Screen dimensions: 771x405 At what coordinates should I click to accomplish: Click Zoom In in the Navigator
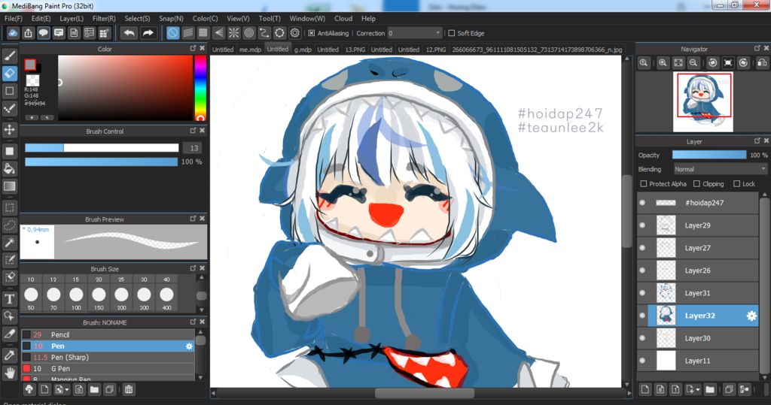click(663, 63)
